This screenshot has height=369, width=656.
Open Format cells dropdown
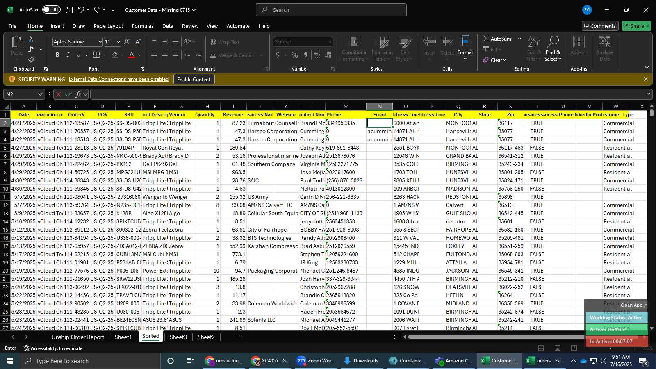click(x=465, y=48)
